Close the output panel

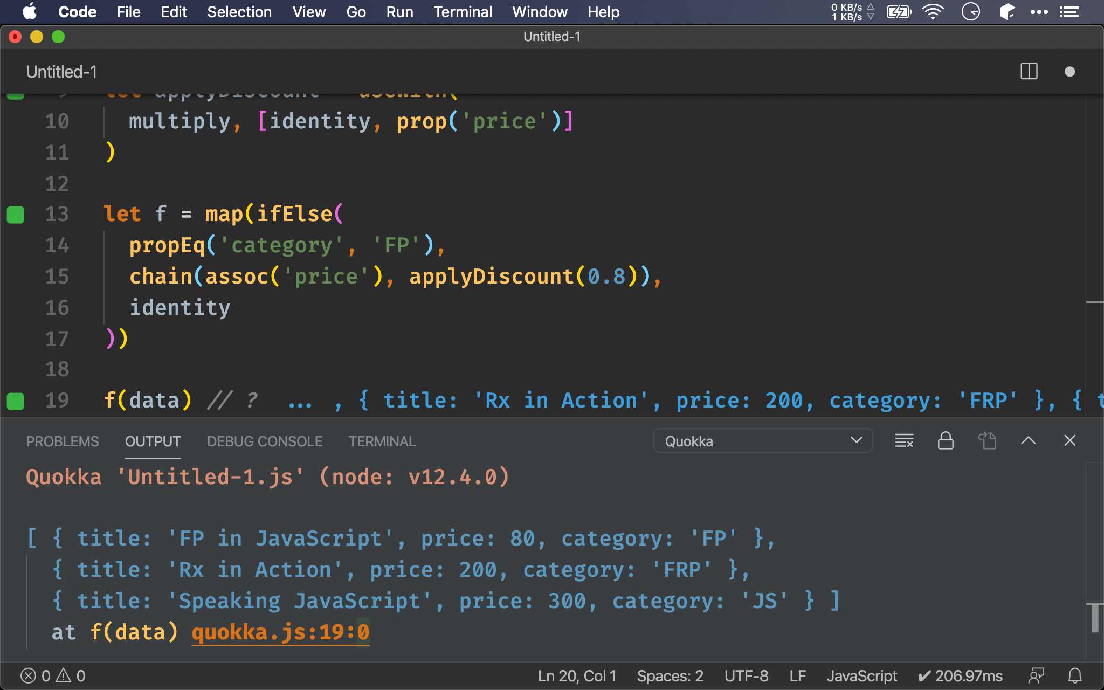point(1070,441)
